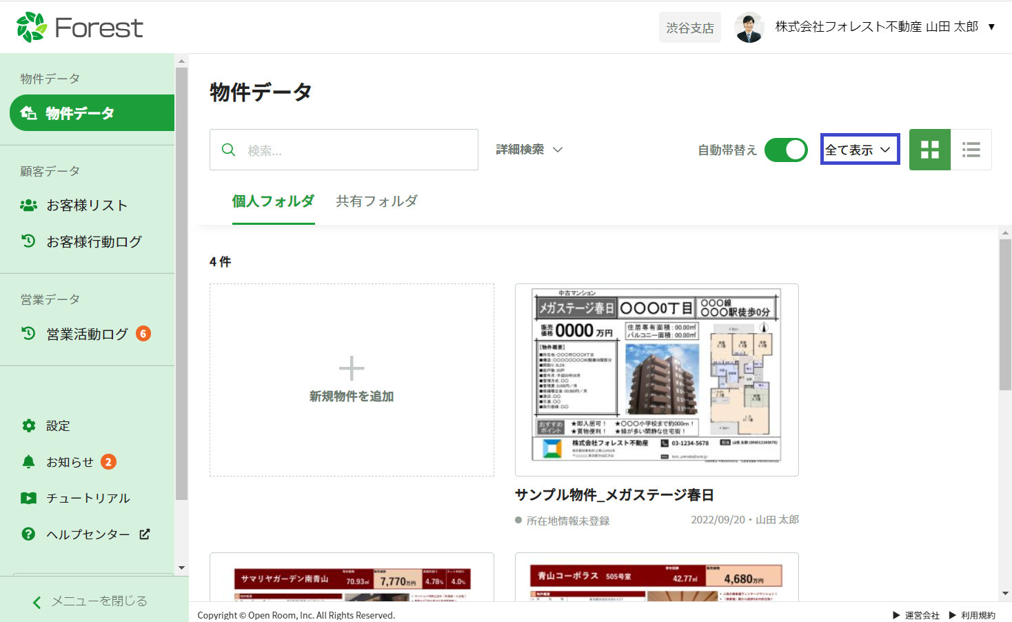Click the user profile avatar

click(749, 28)
